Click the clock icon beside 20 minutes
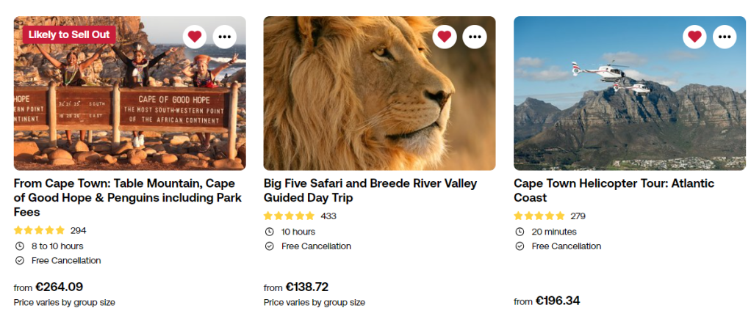This screenshot has height=316, width=751. pyautogui.click(x=520, y=232)
